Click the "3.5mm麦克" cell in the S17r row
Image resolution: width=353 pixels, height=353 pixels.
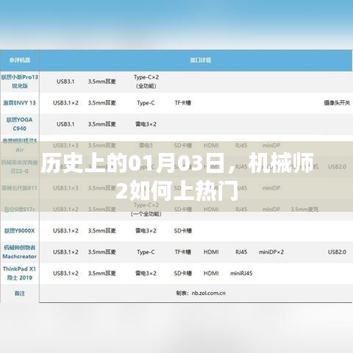[x=304, y=210]
